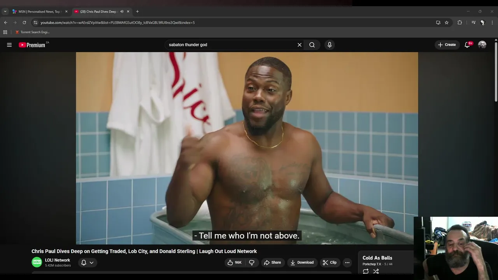Click the Create button
This screenshot has width=498, height=280.
[447, 45]
